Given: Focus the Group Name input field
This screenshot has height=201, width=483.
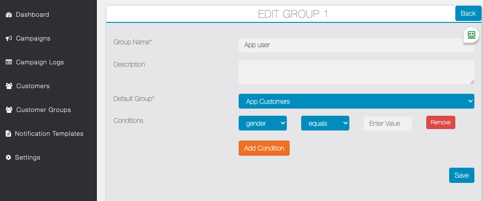Looking at the screenshot, I should [x=357, y=45].
